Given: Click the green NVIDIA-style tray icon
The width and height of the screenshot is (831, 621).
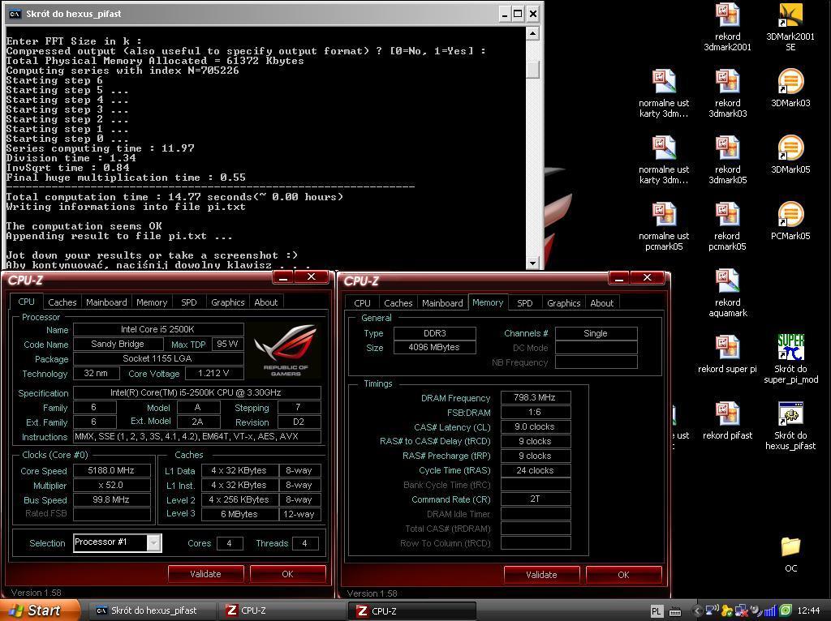Looking at the screenshot, I should pyautogui.click(x=786, y=610).
